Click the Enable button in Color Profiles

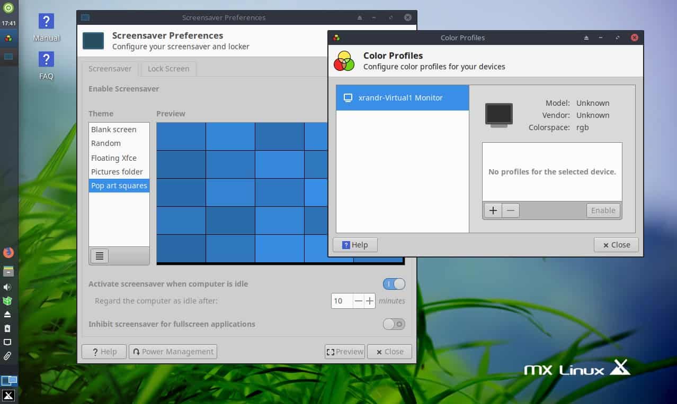coord(603,210)
